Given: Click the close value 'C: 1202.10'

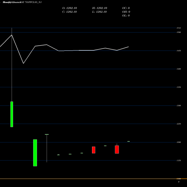Looking at the screenshot, I should tap(70, 12).
